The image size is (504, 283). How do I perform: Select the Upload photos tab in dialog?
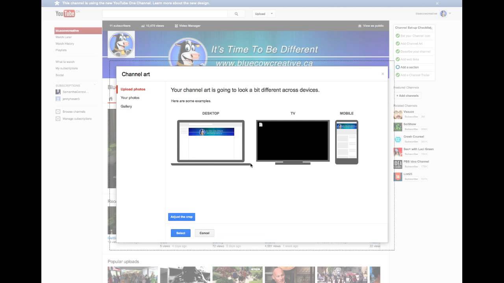[133, 89]
